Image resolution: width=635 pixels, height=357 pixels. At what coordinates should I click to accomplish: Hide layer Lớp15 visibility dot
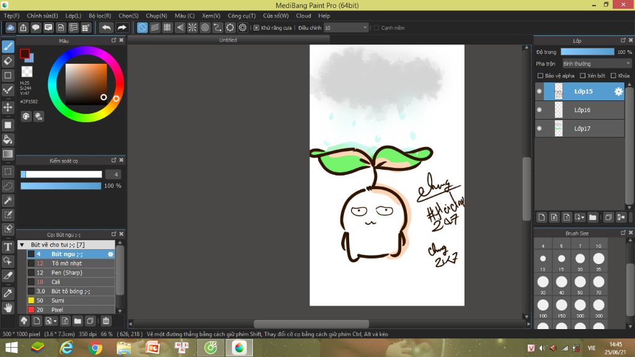point(539,92)
